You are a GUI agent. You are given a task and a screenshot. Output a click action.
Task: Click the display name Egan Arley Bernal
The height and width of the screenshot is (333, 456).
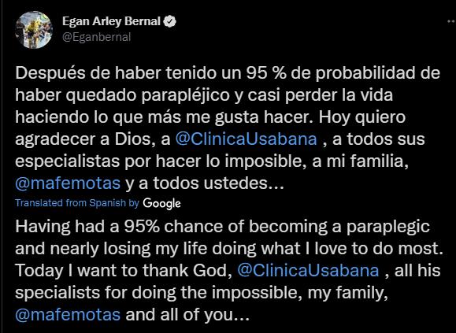tap(111, 21)
